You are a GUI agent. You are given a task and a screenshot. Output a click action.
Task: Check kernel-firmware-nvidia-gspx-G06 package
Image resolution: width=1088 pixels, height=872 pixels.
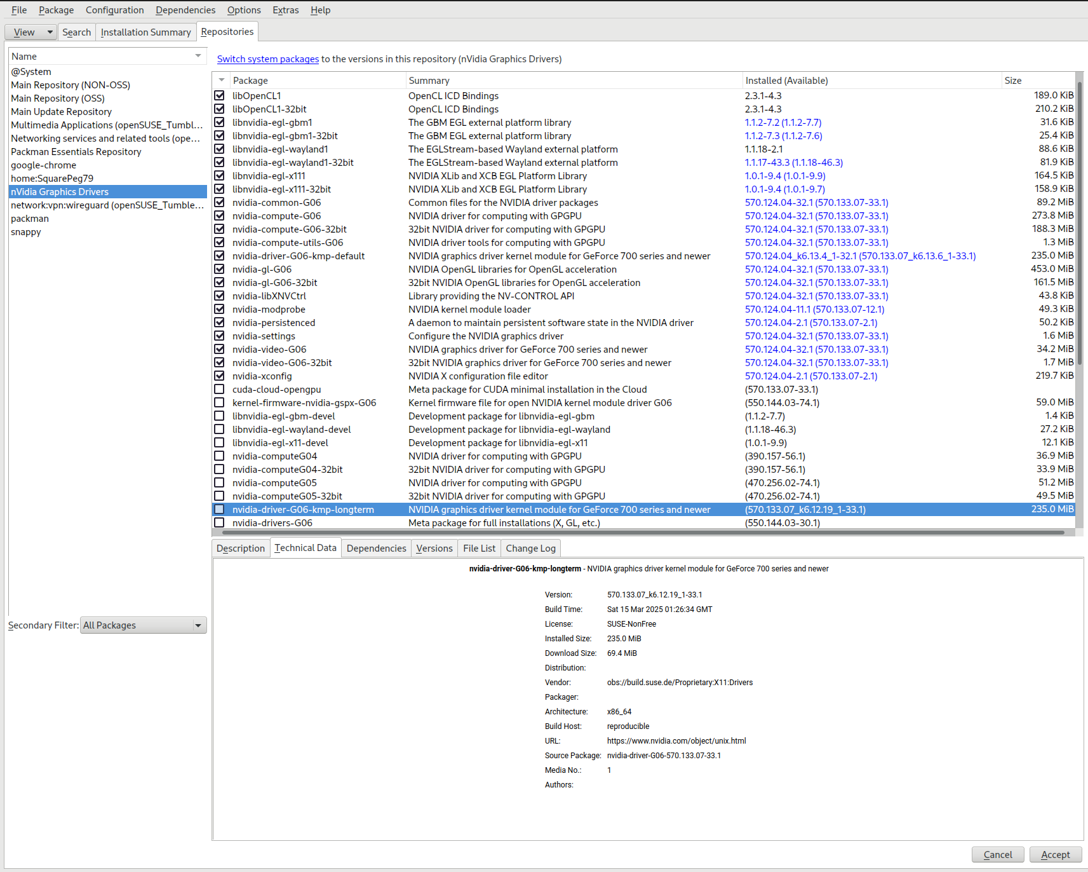click(219, 402)
